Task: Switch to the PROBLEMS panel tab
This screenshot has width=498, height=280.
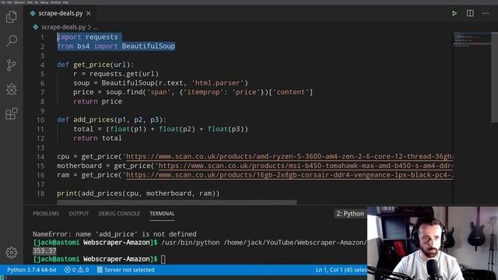Action: 46,214
